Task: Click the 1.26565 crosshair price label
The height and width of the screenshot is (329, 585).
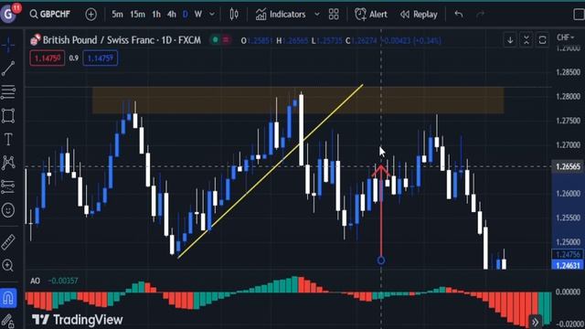Action: click(568, 166)
